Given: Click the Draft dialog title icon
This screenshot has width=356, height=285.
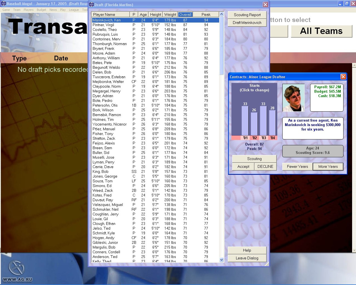Looking at the screenshot, I should click(x=92, y=4).
